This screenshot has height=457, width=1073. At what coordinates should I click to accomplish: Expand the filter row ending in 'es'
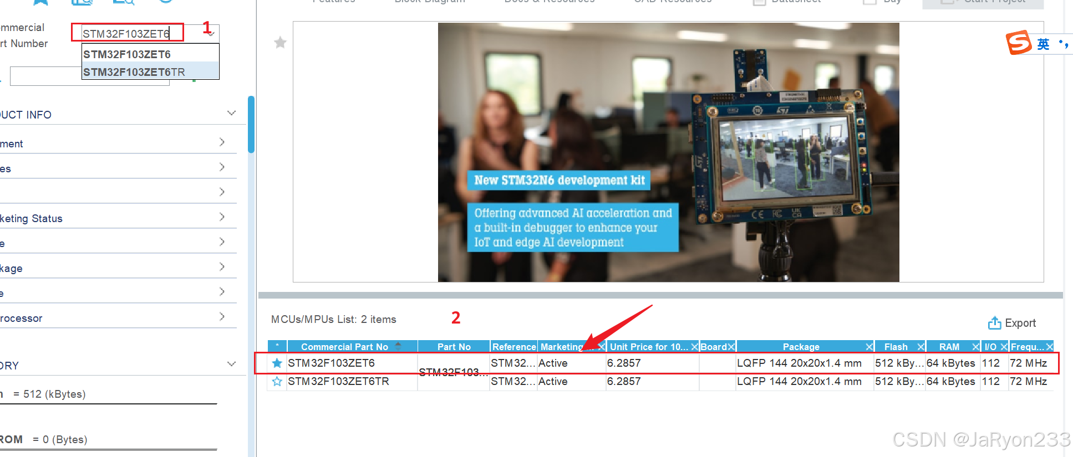pyautogui.click(x=222, y=167)
